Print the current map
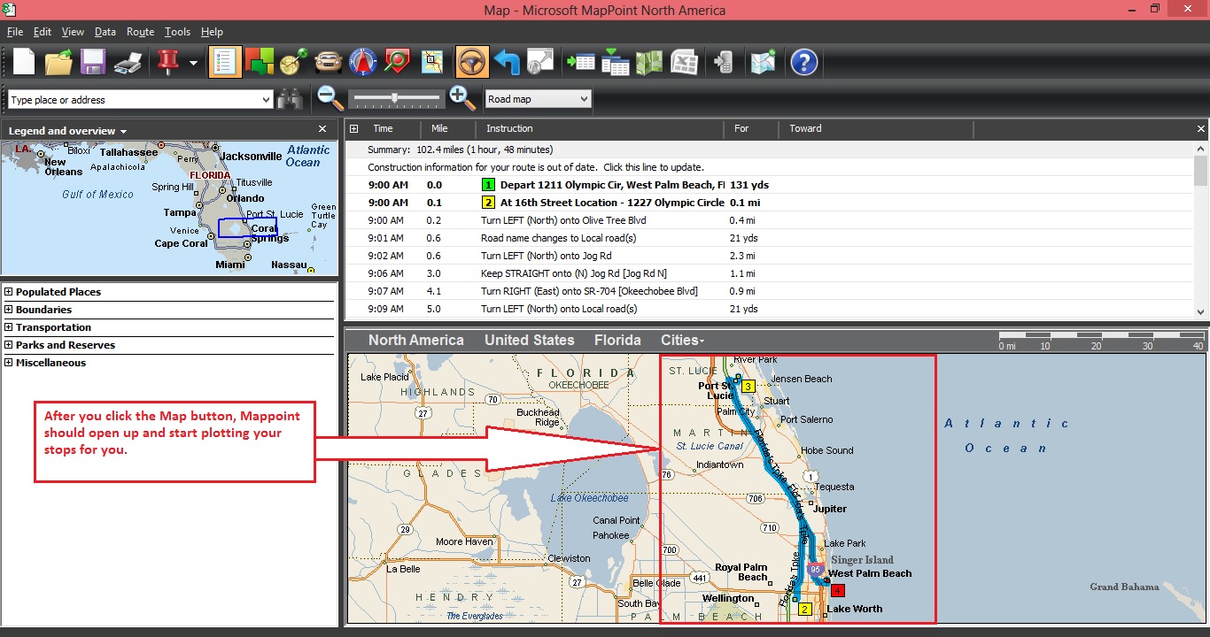 (x=128, y=62)
